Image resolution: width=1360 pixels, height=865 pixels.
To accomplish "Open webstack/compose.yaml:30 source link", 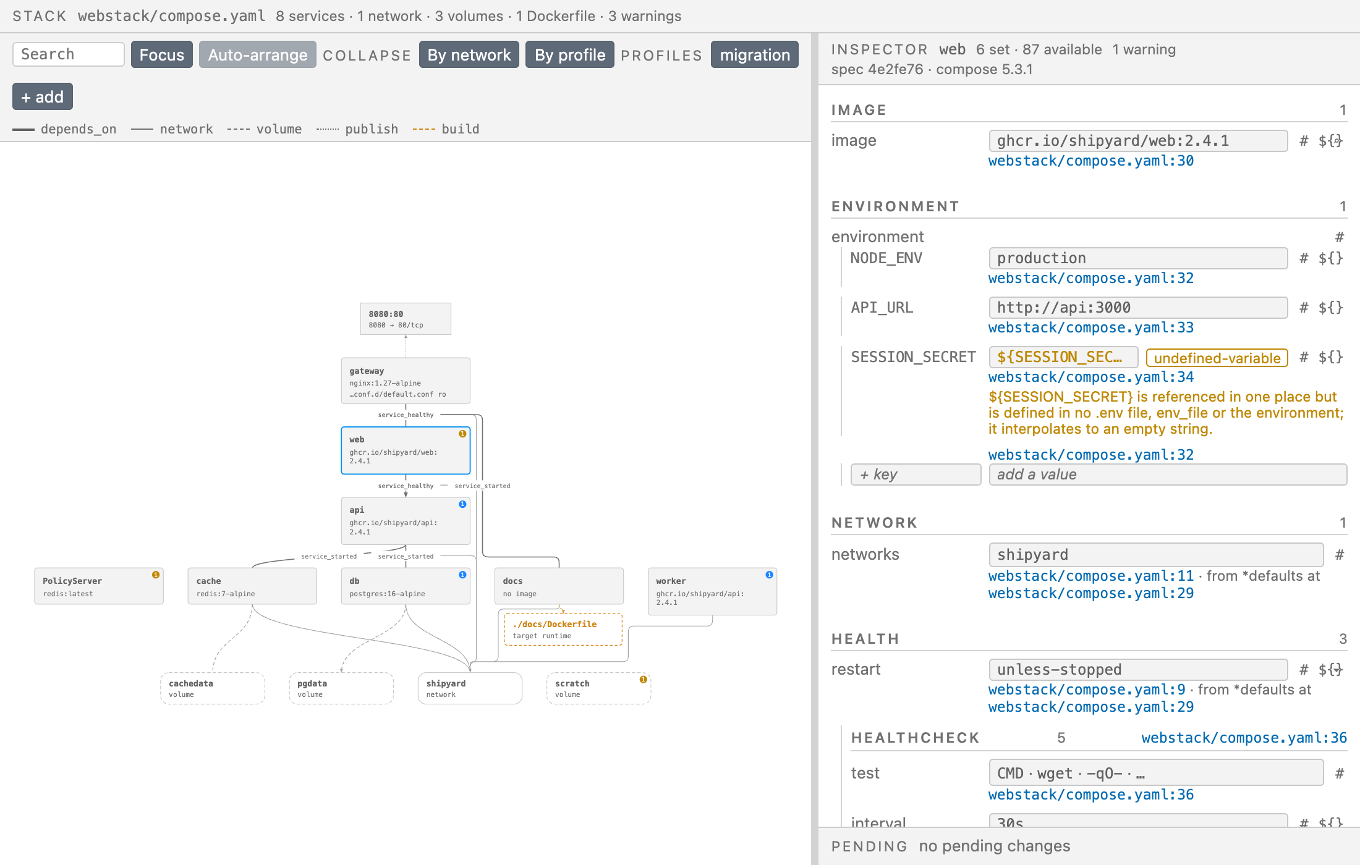I will pos(1091,161).
